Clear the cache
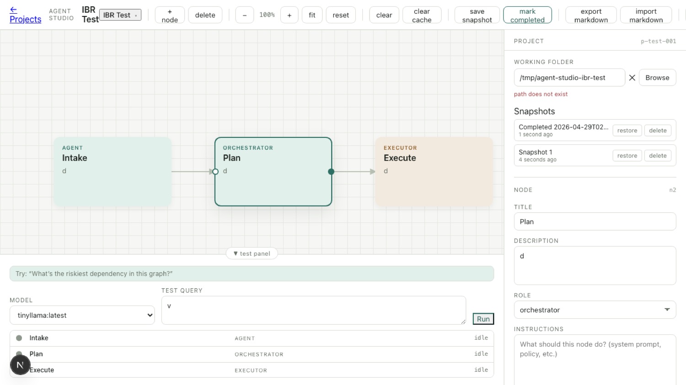Screen dimensions: 686x385 click(422, 15)
